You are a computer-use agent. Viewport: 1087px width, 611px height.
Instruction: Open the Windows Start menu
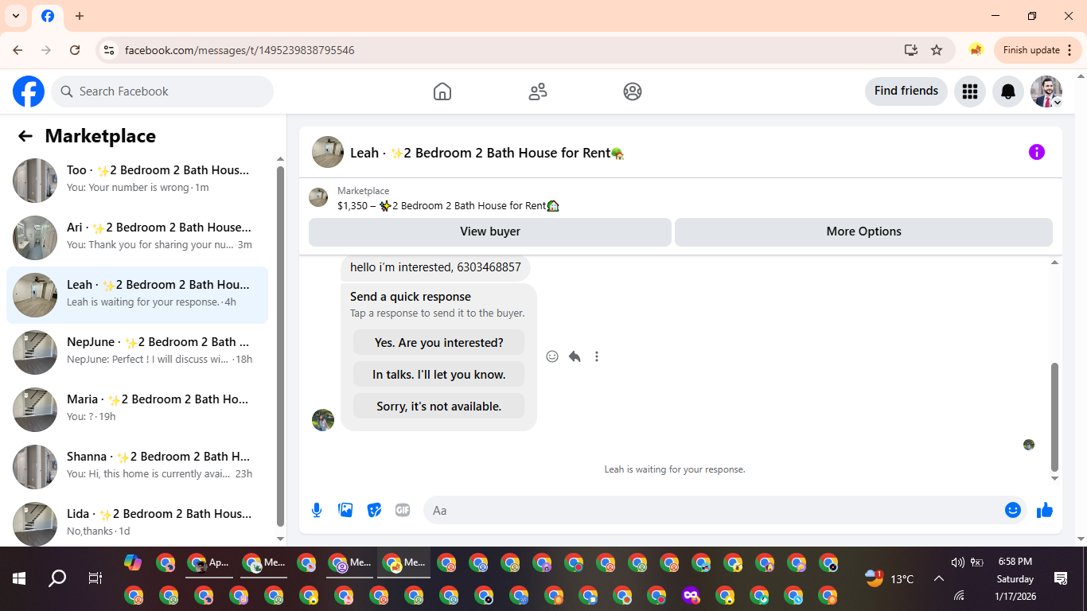(19, 578)
